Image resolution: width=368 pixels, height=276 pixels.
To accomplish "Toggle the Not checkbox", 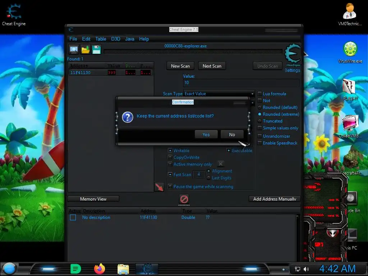I will [x=259, y=101].
